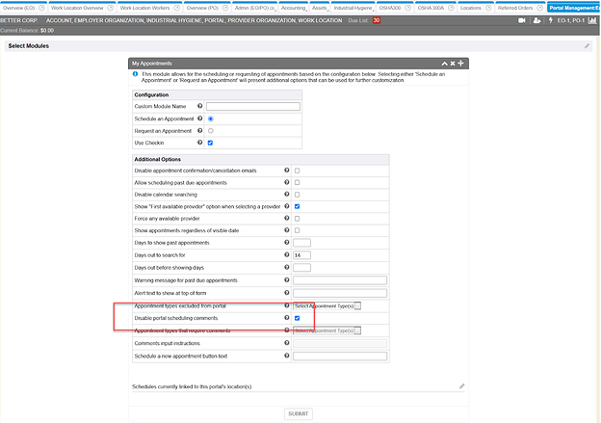Click the pencil edit icon beside Select Modules

(x=588, y=45)
